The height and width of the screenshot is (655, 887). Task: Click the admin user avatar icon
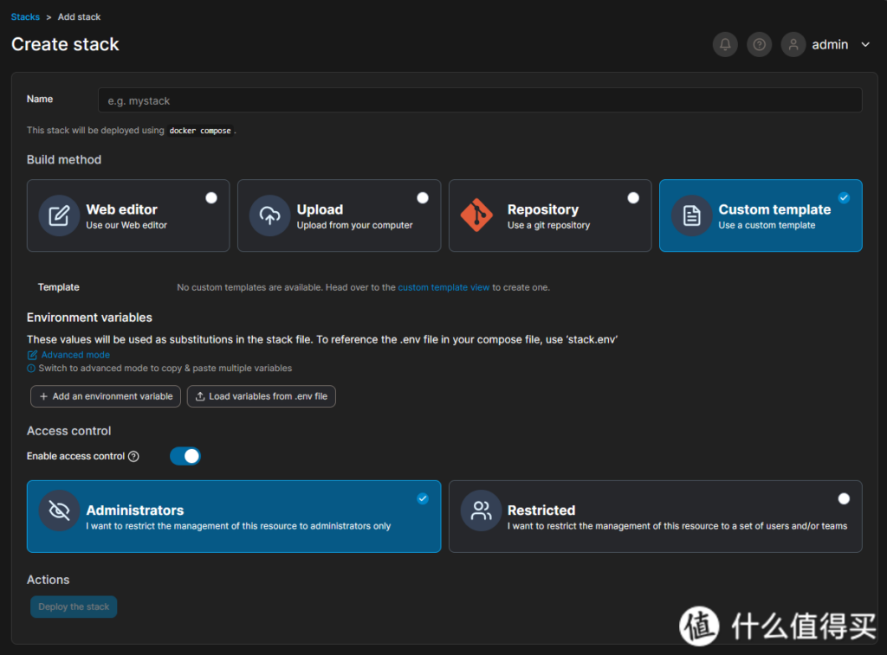pyautogui.click(x=793, y=45)
